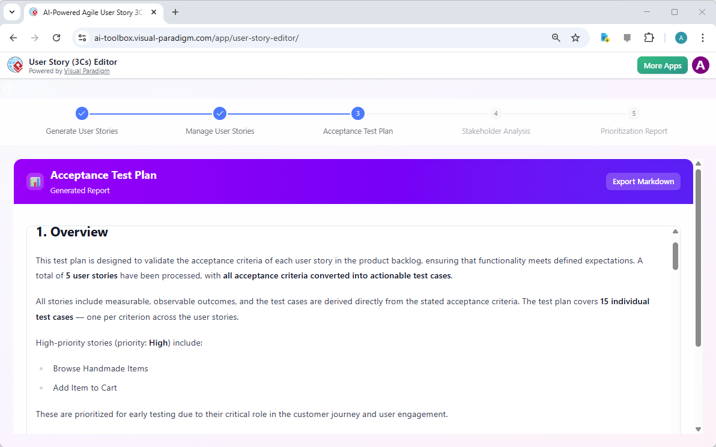
Task: Open Chrome's three-dot menu
Action: click(703, 37)
